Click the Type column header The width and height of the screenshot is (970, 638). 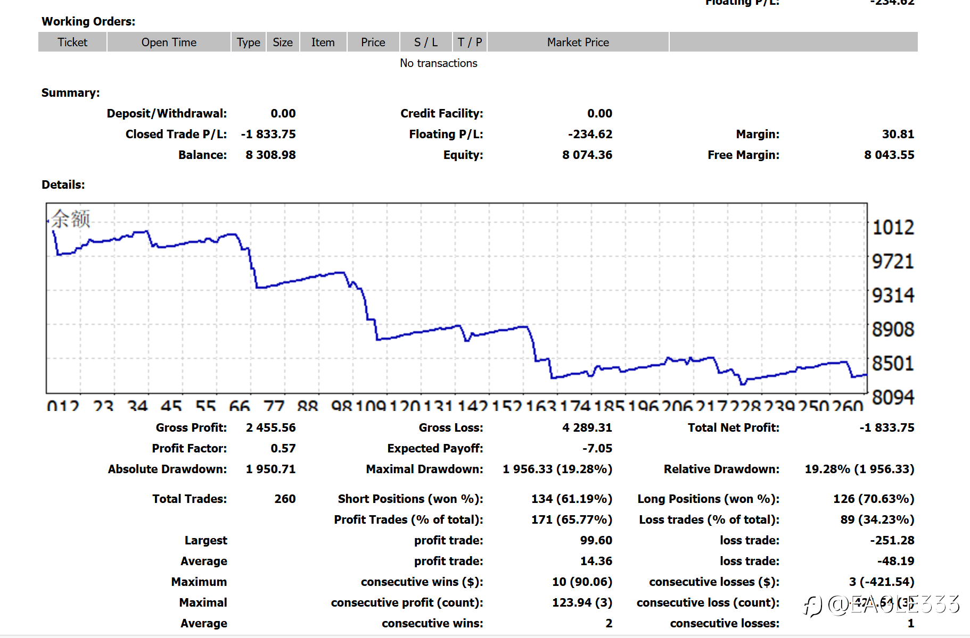click(x=249, y=42)
